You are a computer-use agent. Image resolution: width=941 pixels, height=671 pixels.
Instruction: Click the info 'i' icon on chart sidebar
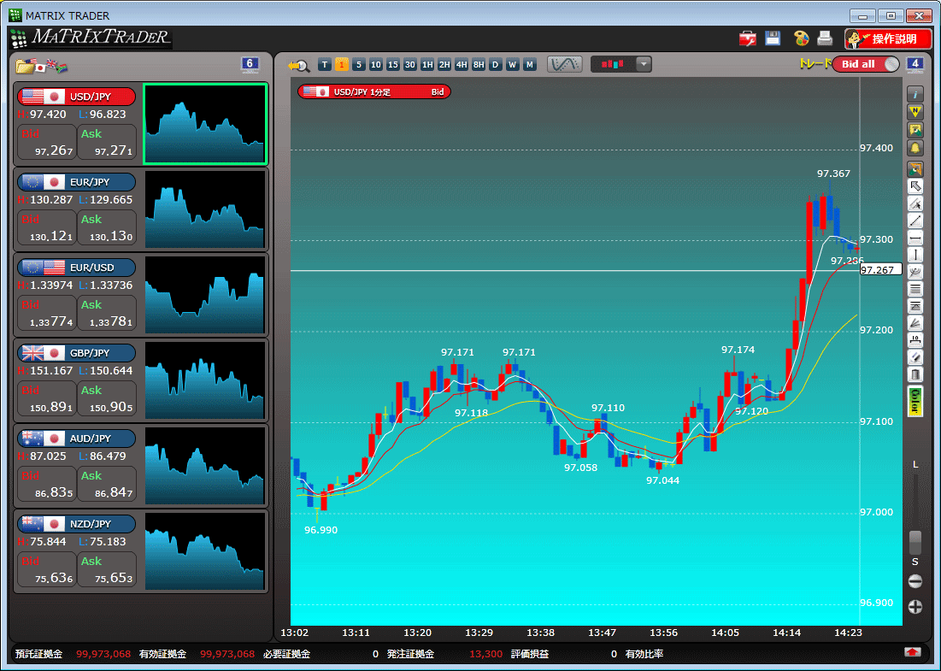915,94
